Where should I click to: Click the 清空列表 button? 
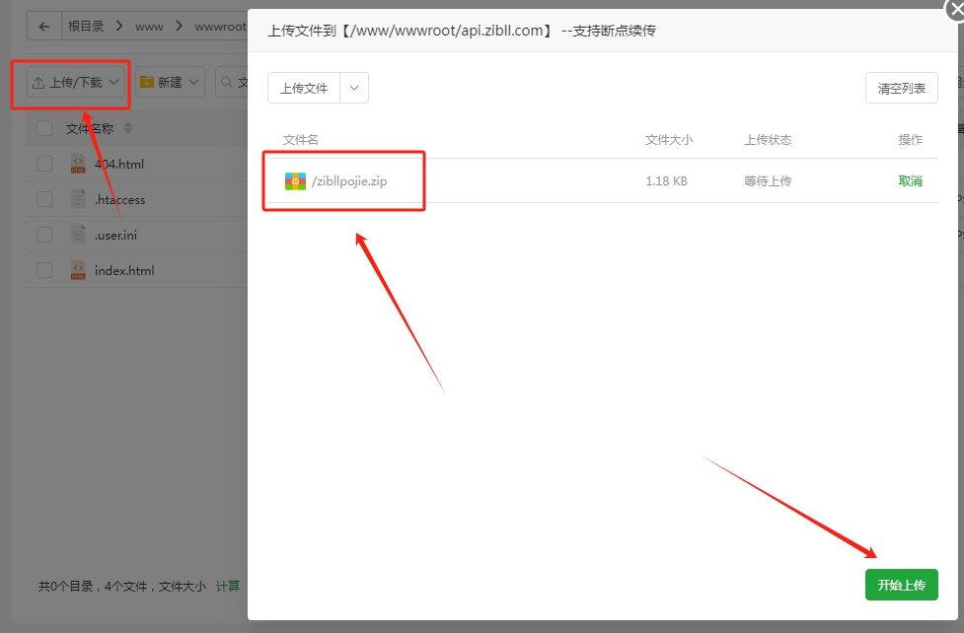coord(901,88)
